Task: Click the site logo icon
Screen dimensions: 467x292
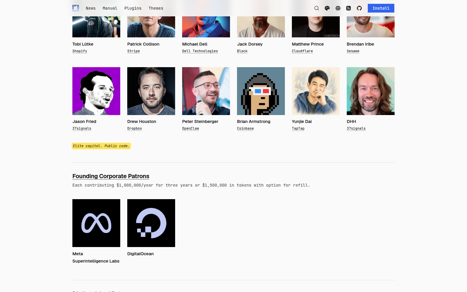Action: point(76,8)
